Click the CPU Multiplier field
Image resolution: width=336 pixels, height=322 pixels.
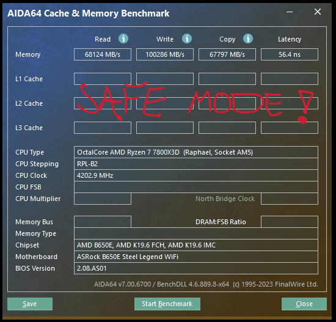(x=103, y=199)
